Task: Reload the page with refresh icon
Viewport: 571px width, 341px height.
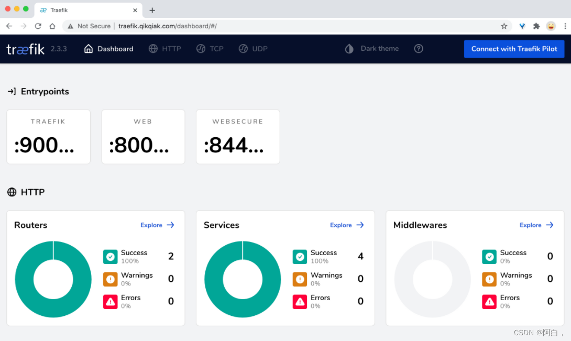Action: [38, 26]
